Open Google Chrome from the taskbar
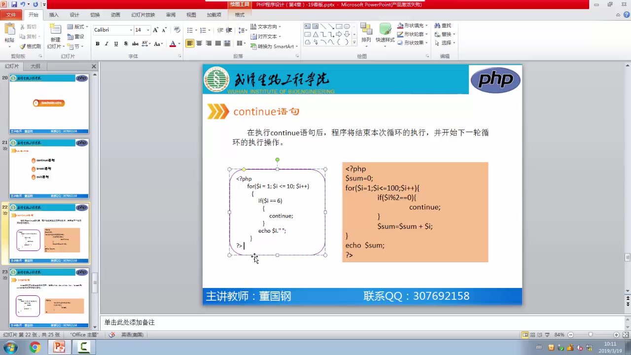 point(35,348)
